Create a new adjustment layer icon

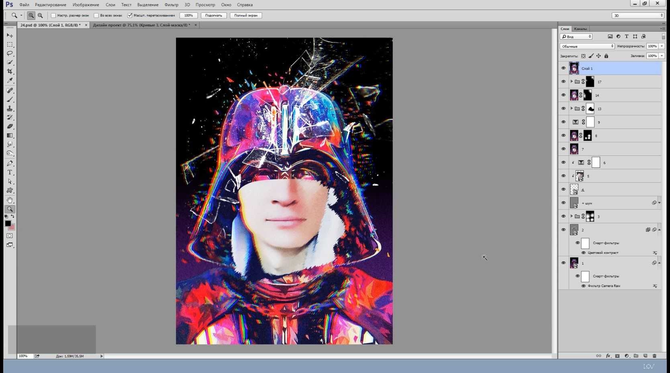pos(627,356)
